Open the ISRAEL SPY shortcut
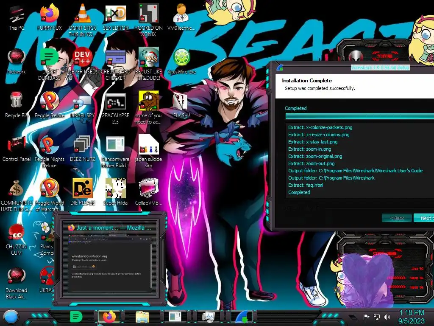This screenshot has width=434, height=326. [83, 107]
